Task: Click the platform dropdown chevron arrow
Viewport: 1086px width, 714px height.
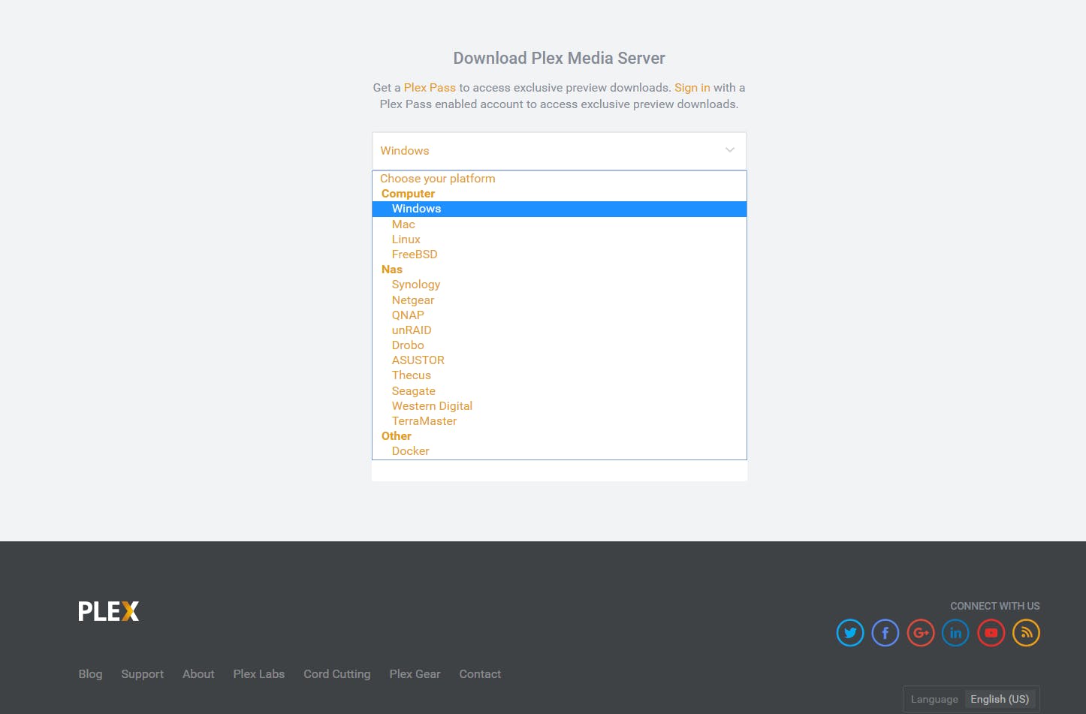Action: [729, 150]
